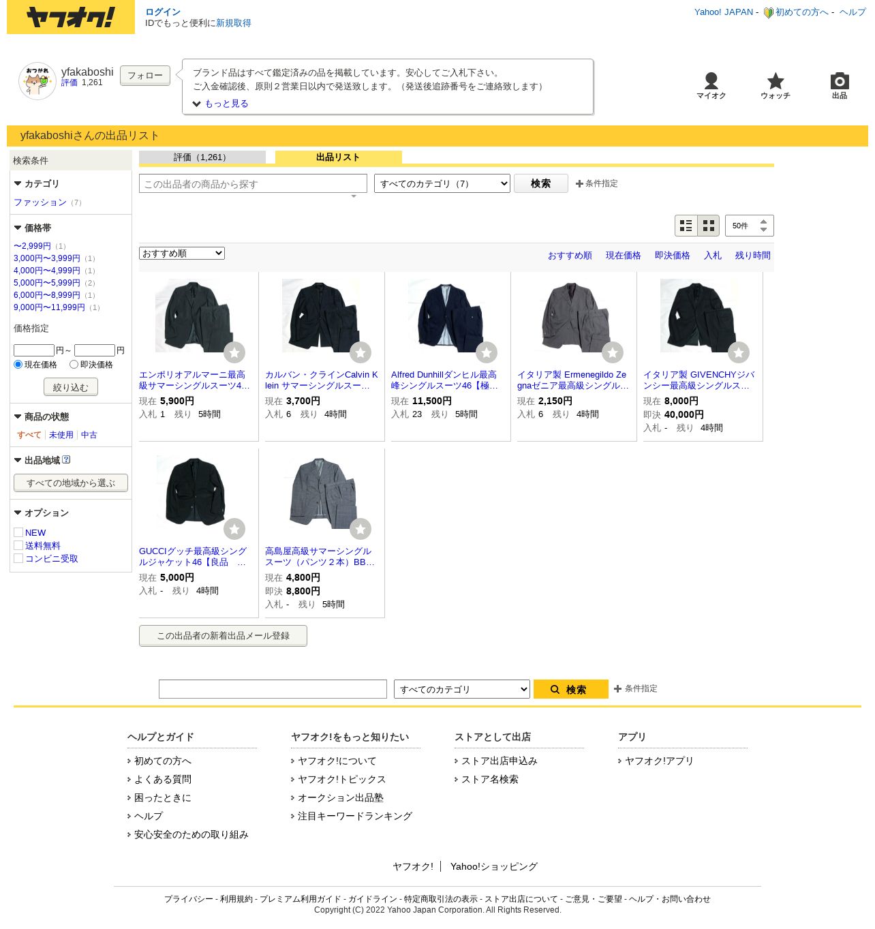Add Armani suit to watchlist star
875x929 pixels.
[x=234, y=352]
